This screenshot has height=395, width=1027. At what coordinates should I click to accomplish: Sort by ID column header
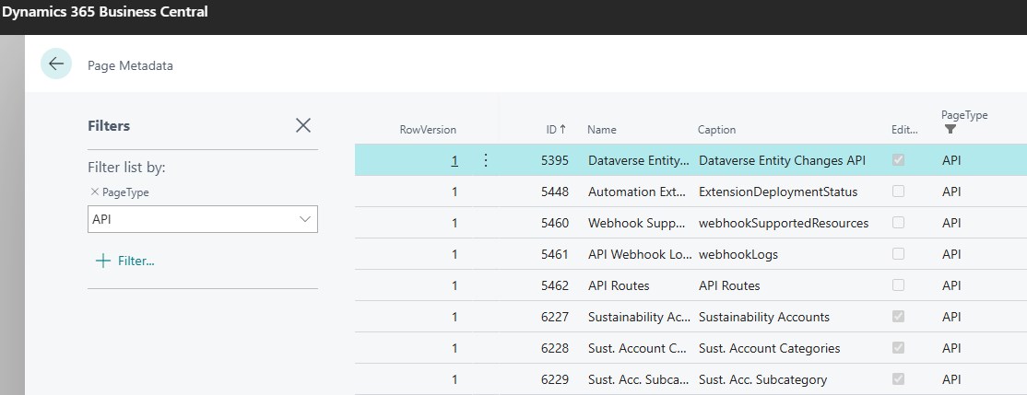[556, 130]
